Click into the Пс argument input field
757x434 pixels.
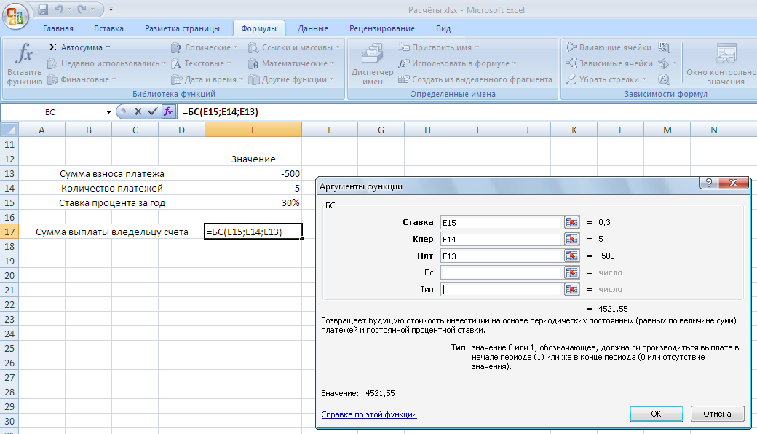click(x=501, y=272)
